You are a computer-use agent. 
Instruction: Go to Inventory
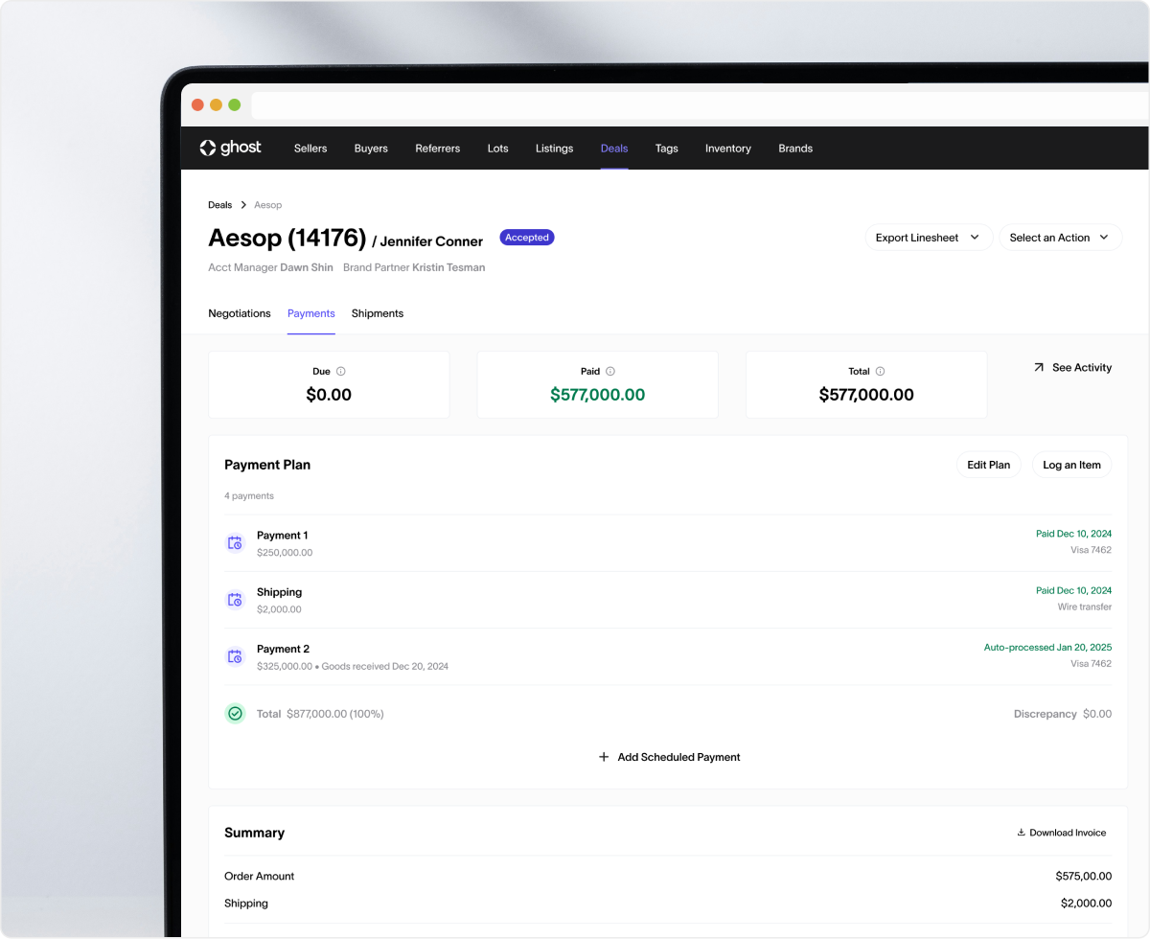coord(728,149)
